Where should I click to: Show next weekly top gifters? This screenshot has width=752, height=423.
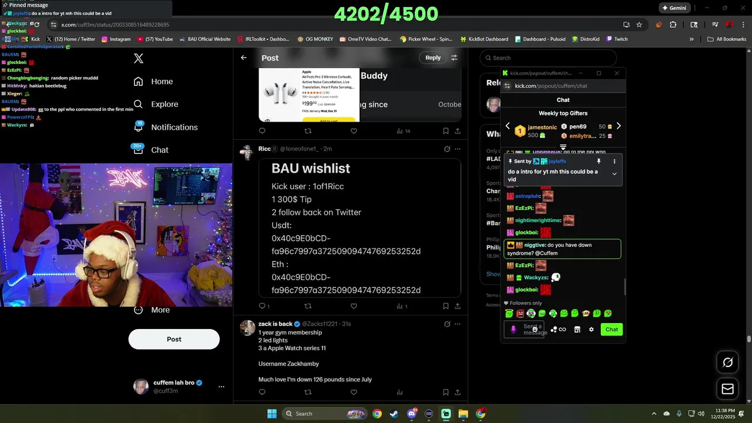618,126
